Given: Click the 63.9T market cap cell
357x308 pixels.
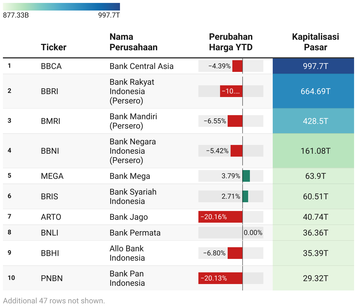Looking at the screenshot, I should (313, 176).
